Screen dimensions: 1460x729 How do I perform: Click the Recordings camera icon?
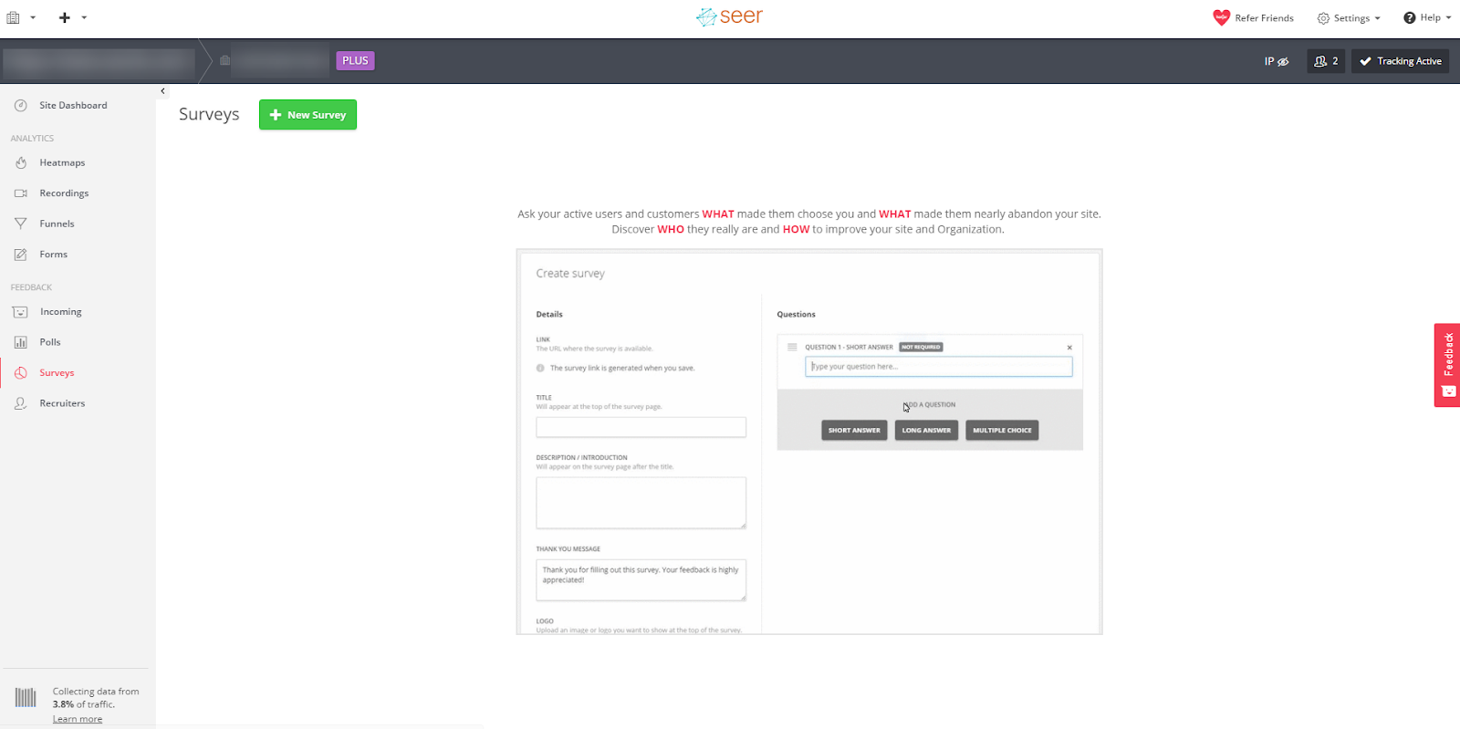(x=21, y=193)
